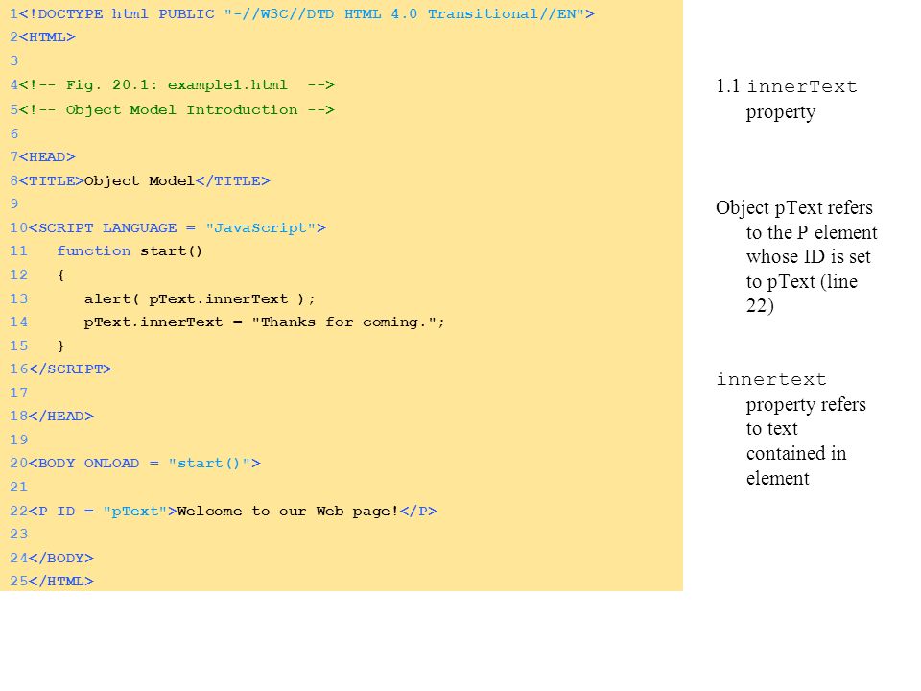Click the 'innertext property refers' annotation
This screenshot has width=921, height=691.
click(x=791, y=429)
